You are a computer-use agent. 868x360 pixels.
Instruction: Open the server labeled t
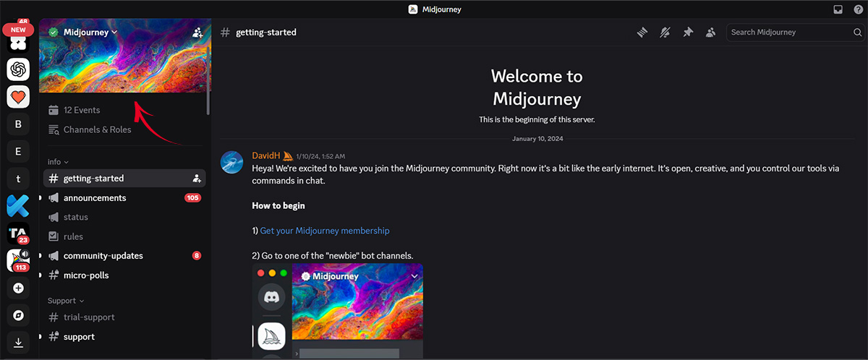pyautogui.click(x=18, y=179)
